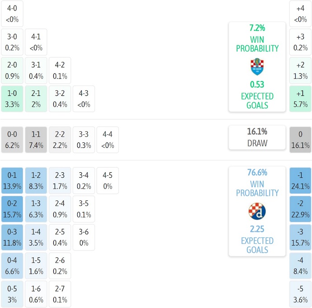Click the +1 goal difference cell
Screen dimensions: 312x308
300,99
